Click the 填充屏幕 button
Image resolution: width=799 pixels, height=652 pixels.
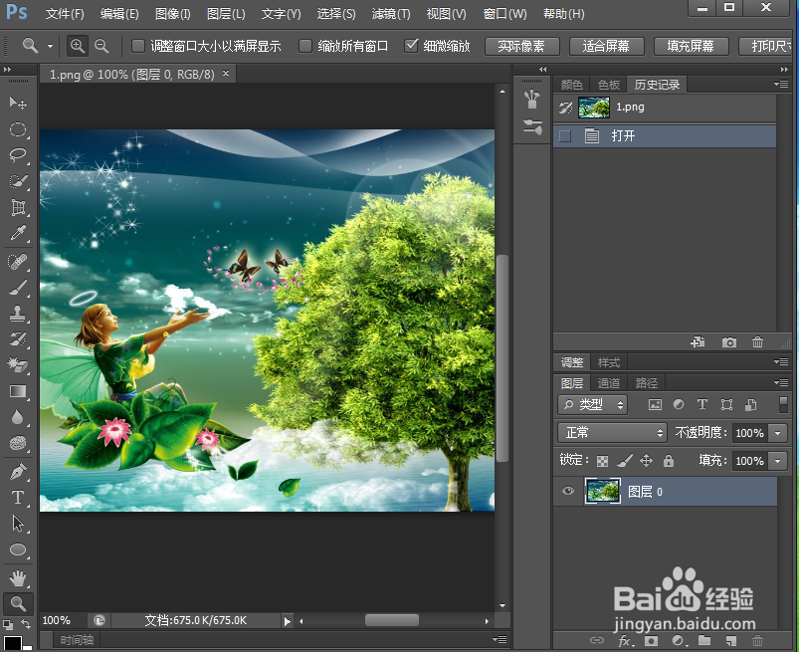[691, 47]
